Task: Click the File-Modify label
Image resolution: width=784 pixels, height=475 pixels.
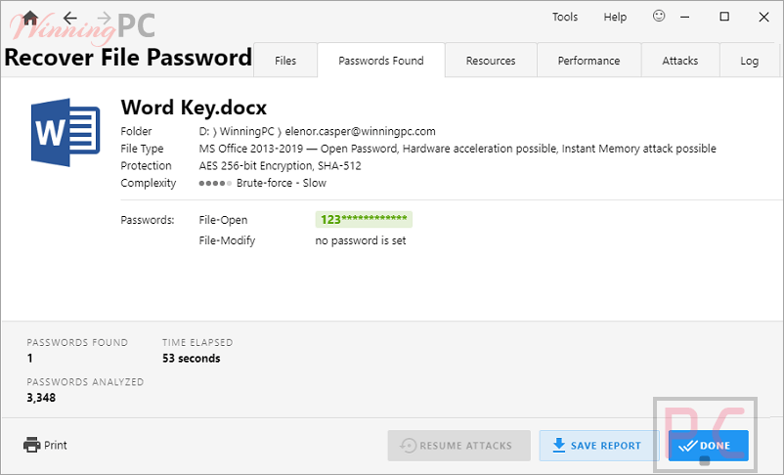Action: (227, 240)
